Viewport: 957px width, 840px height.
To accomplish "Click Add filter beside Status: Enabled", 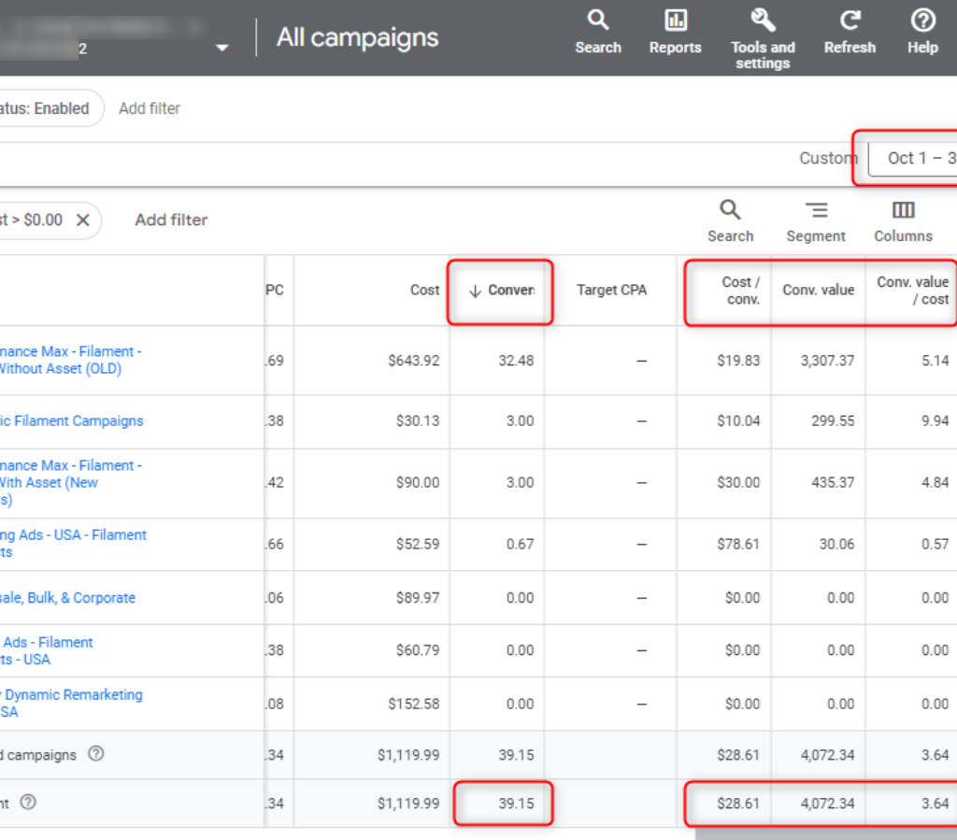I will tap(150, 108).
